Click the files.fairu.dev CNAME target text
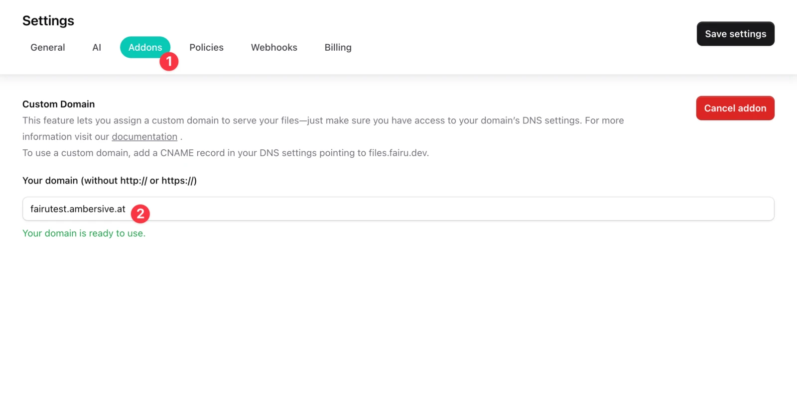797x402 pixels. click(x=398, y=153)
